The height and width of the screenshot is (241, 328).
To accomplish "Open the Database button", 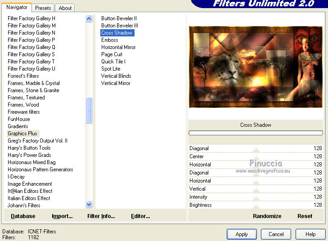I will tap(23, 216).
